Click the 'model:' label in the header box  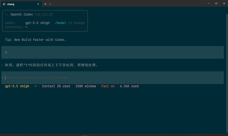pyautogui.click(x=11, y=23)
